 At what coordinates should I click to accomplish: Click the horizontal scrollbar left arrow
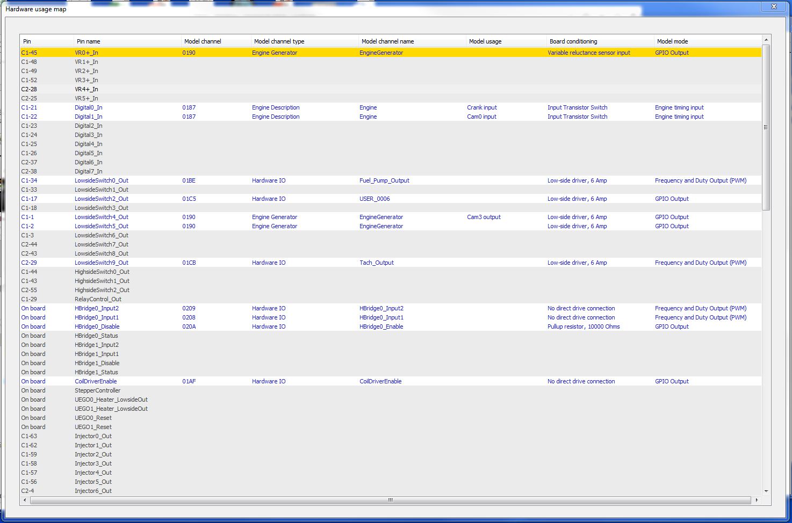(x=25, y=500)
